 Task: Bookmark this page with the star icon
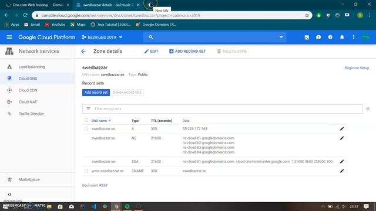(307, 15)
